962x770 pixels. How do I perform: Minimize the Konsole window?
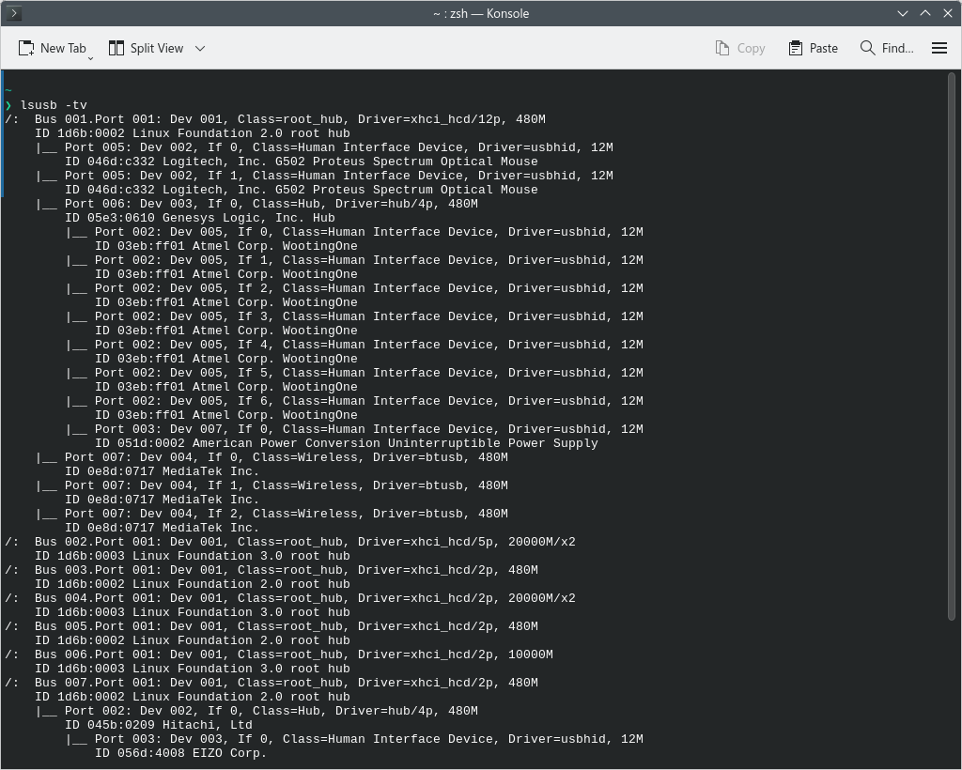pyautogui.click(x=903, y=13)
